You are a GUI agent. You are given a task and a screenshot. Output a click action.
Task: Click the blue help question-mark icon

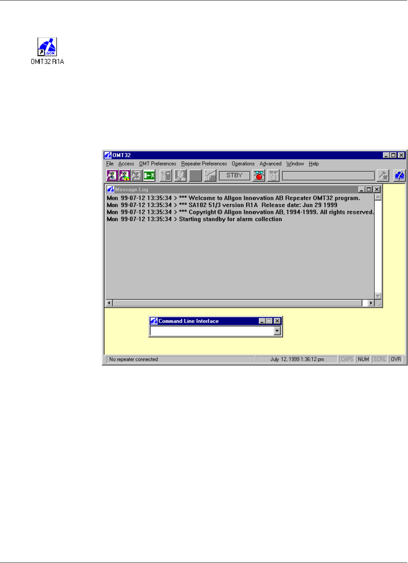tap(400, 175)
